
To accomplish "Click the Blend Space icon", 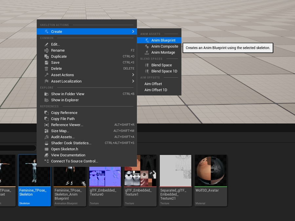I will pyautogui.click(x=147, y=65).
